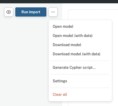Image resolution: width=118 pixels, height=106 pixels.
Task: Select Download model option
Action: (x=80, y=45)
